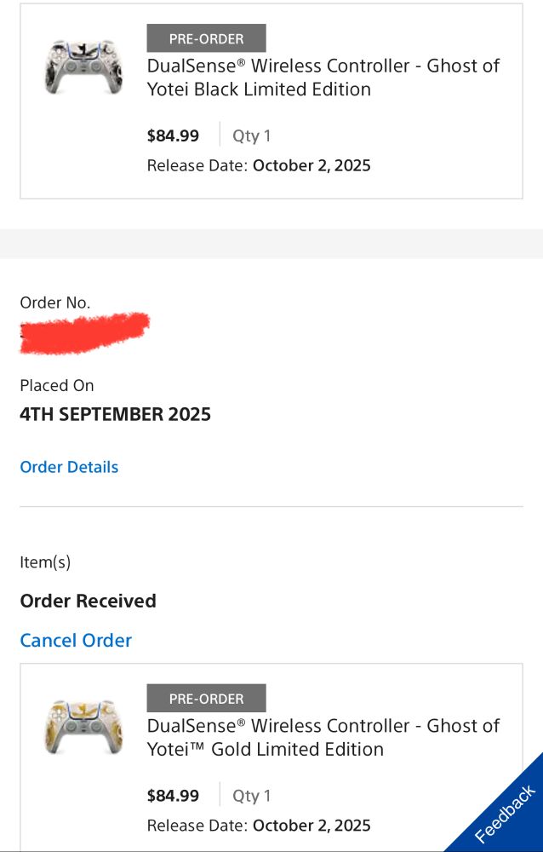
Task: Click the 4TH SEPTEMBER 2025 placed date
Action: tap(115, 415)
